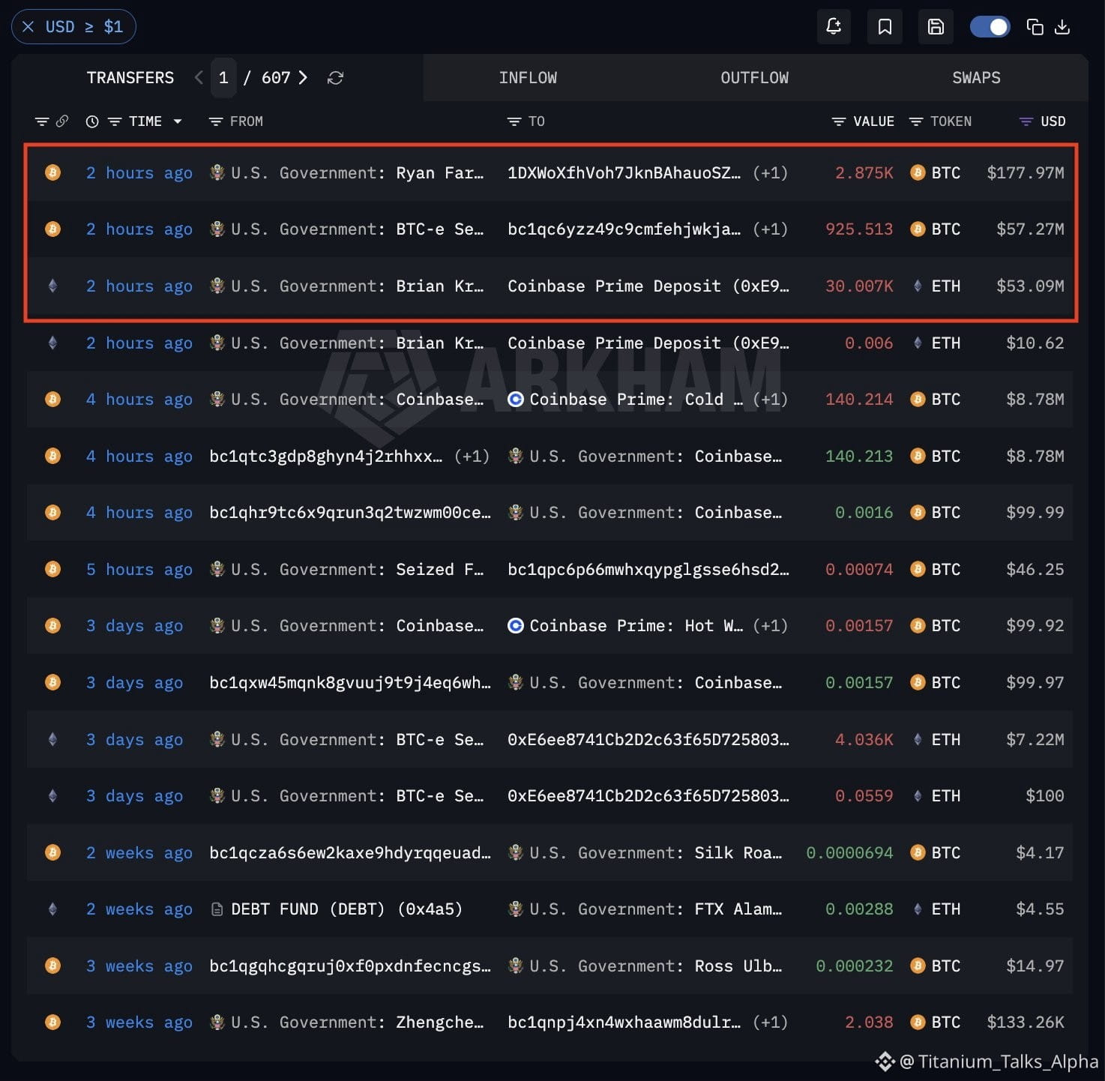Open U.S. Government: Silk Roa... recipient
The image size is (1105, 1081).
(645, 852)
